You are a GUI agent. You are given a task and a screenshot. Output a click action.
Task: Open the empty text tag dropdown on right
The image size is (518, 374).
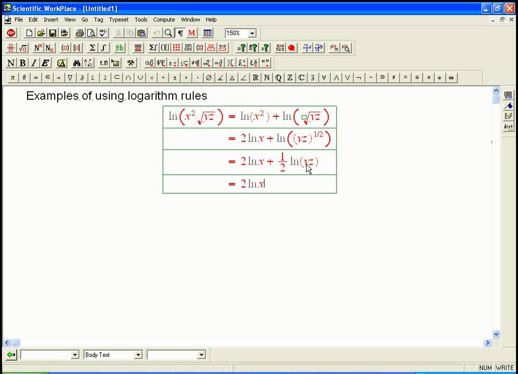201,355
